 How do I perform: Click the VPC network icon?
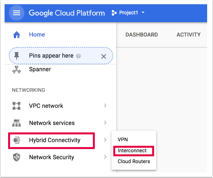point(16,106)
